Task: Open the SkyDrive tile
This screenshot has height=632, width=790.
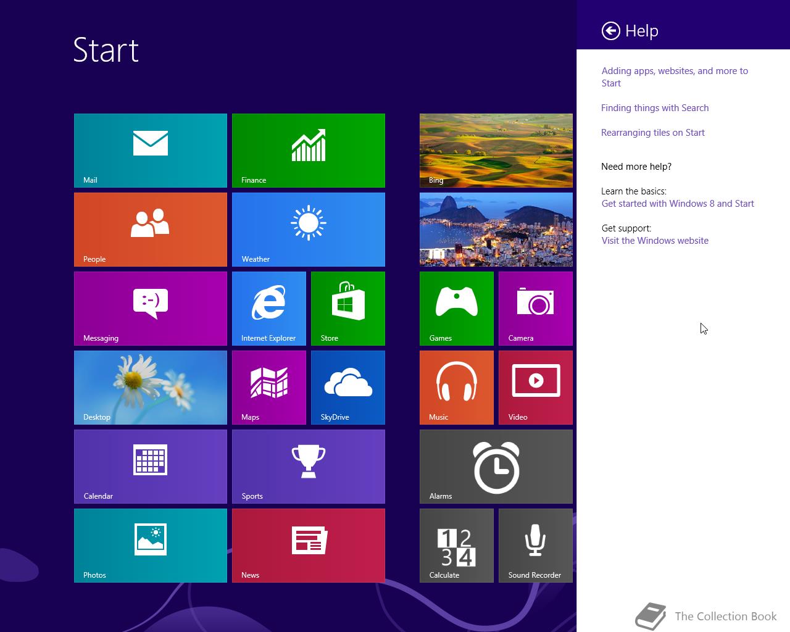Action: [x=348, y=388]
